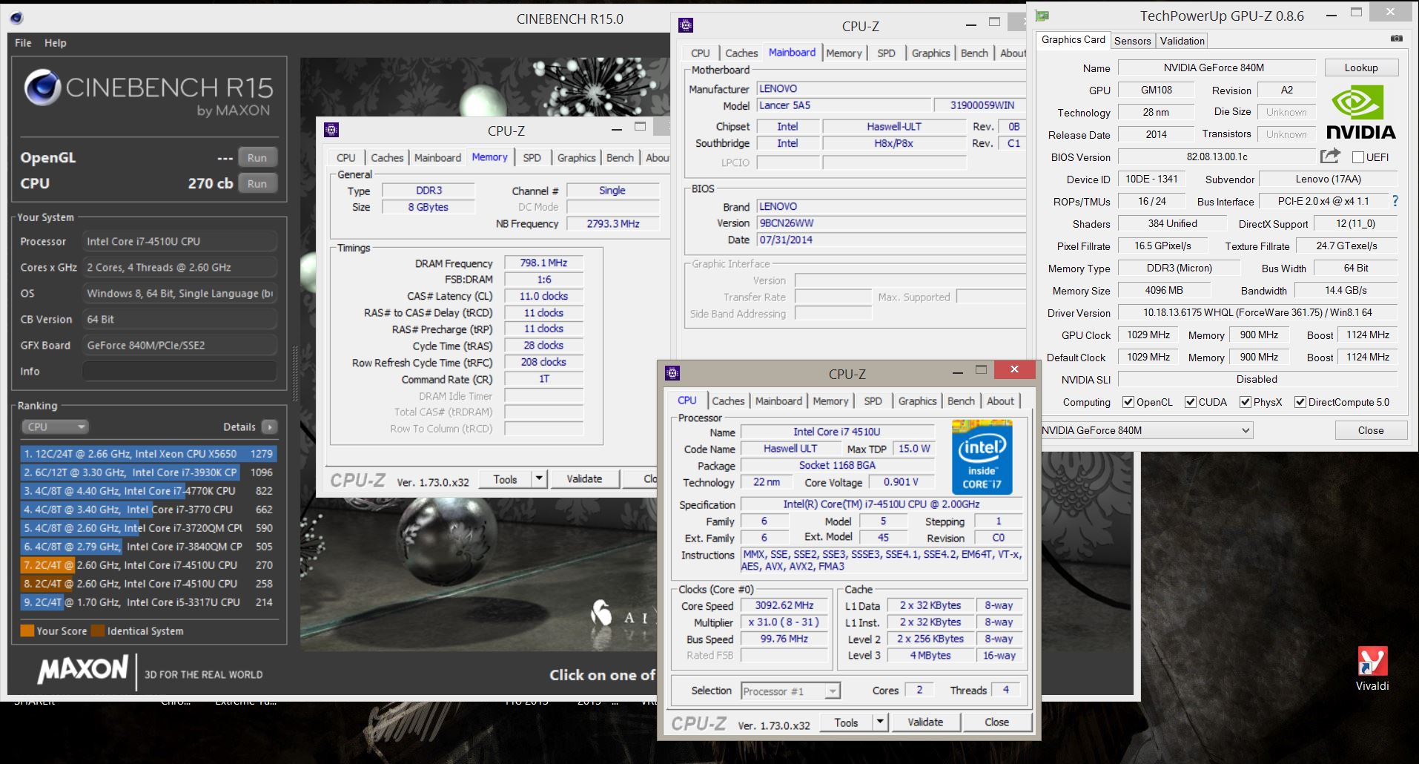Select Bench tab in CPU-Z Mainboard window
The width and height of the screenshot is (1419, 764).
pyautogui.click(x=974, y=53)
